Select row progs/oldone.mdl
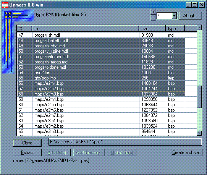This screenshot has height=175, width=207. point(101,67)
